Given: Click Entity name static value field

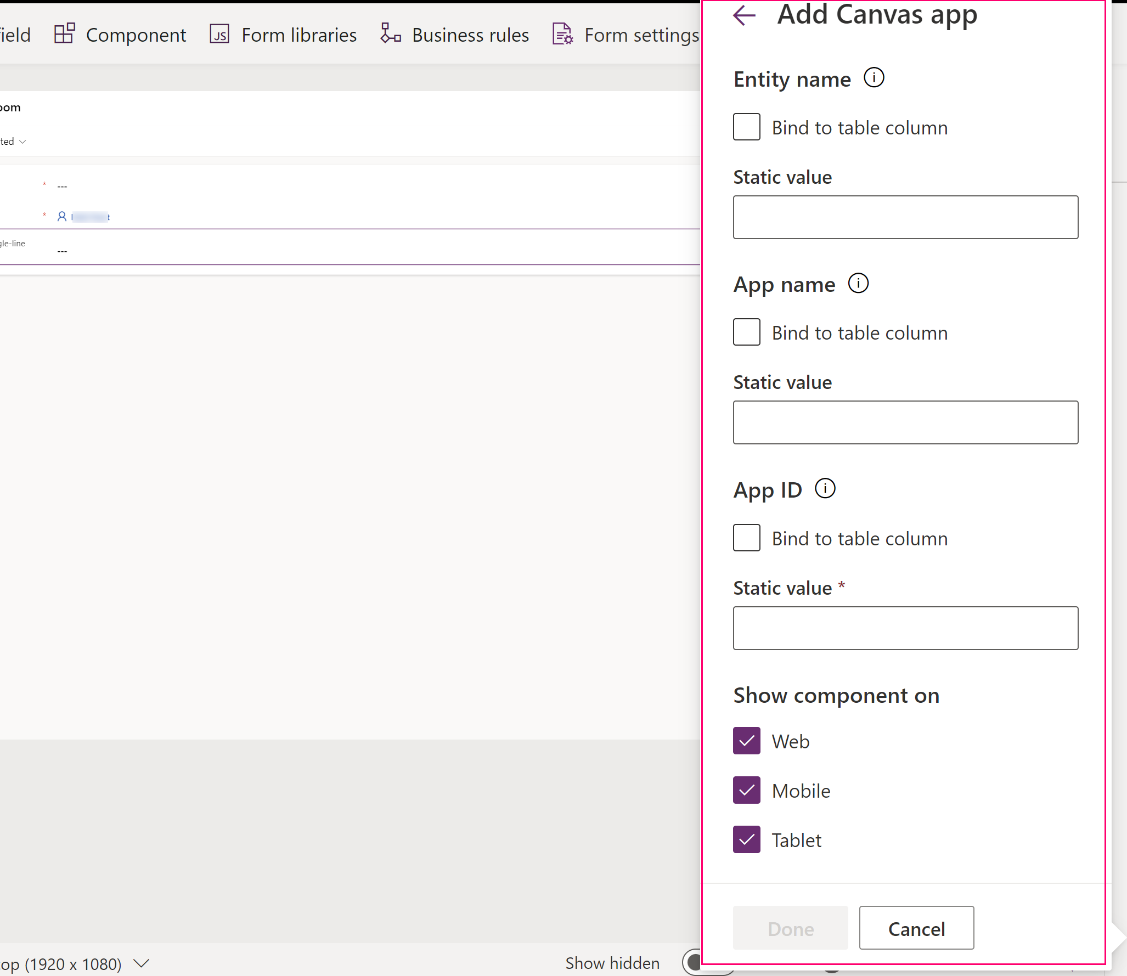Looking at the screenshot, I should [905, 217].
